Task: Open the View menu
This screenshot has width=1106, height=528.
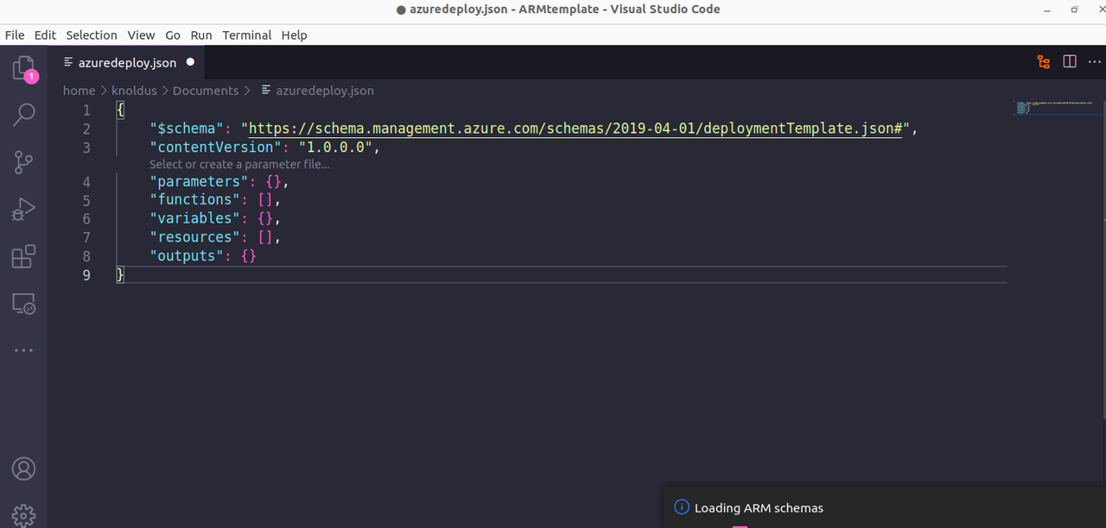Action: [x=141, y=35]
